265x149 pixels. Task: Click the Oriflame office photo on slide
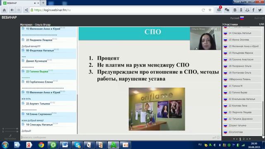[x=157, y=109]
